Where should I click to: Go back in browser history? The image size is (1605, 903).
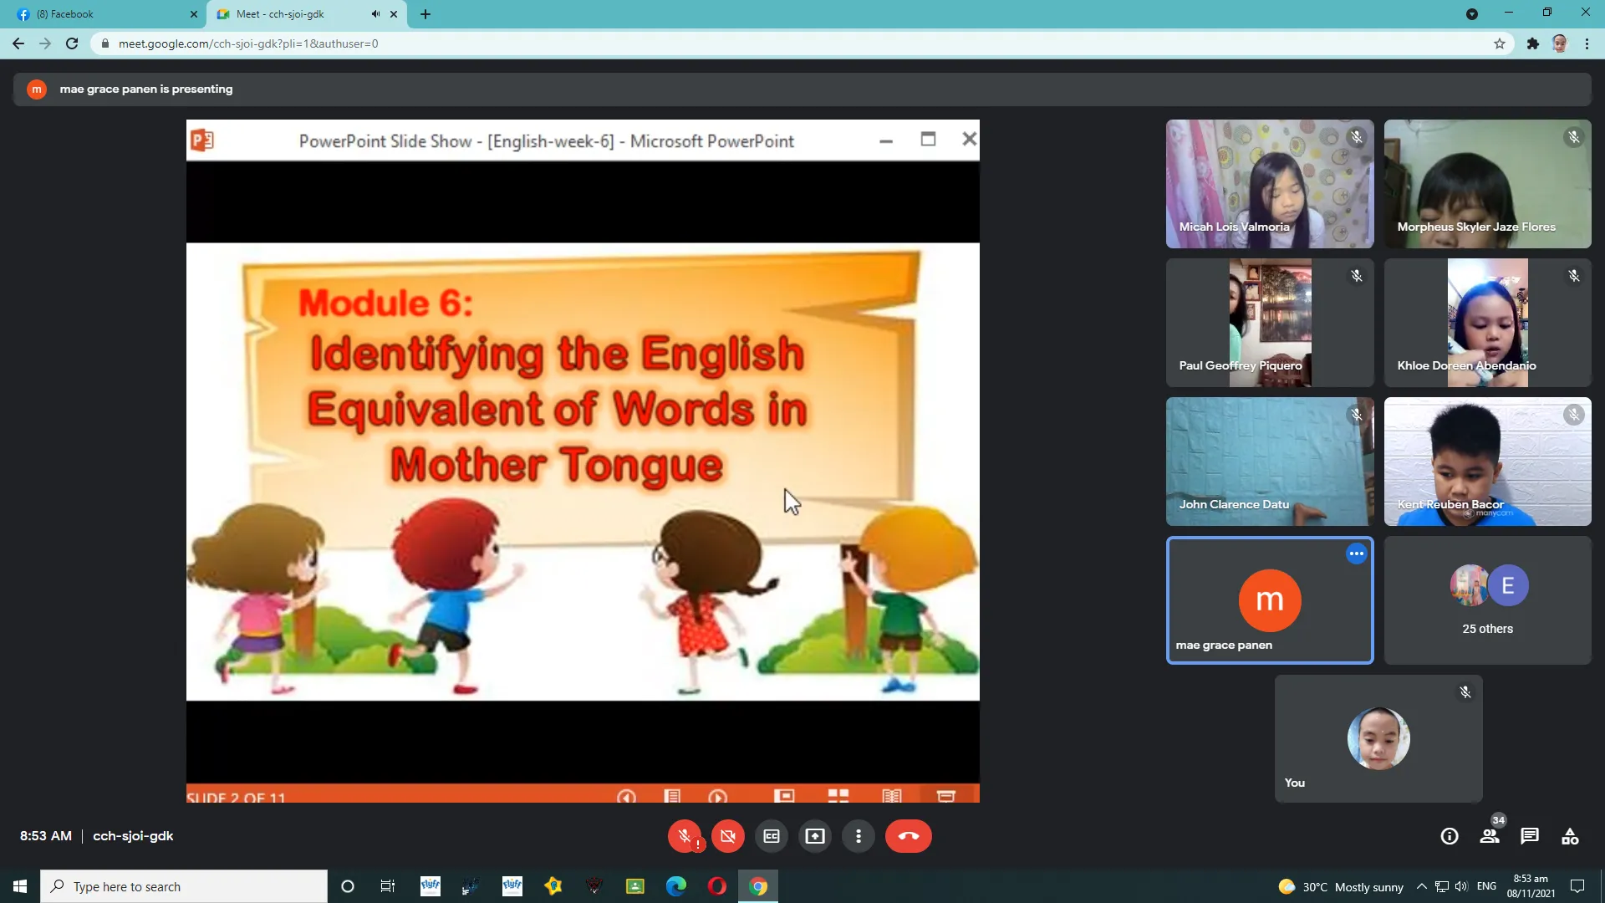18,43
